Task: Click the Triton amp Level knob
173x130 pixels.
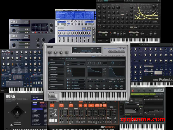Action: (113, 63)
